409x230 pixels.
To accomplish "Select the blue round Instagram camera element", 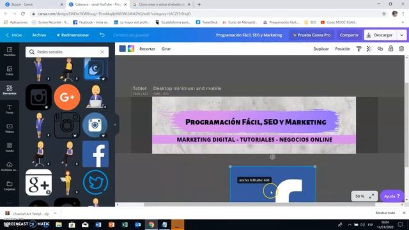I will (x=95, y=125).
